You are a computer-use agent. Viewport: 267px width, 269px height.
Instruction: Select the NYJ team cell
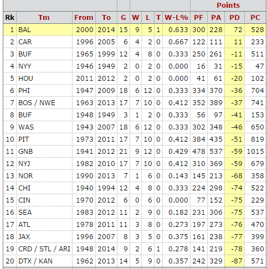coord(44,164)
